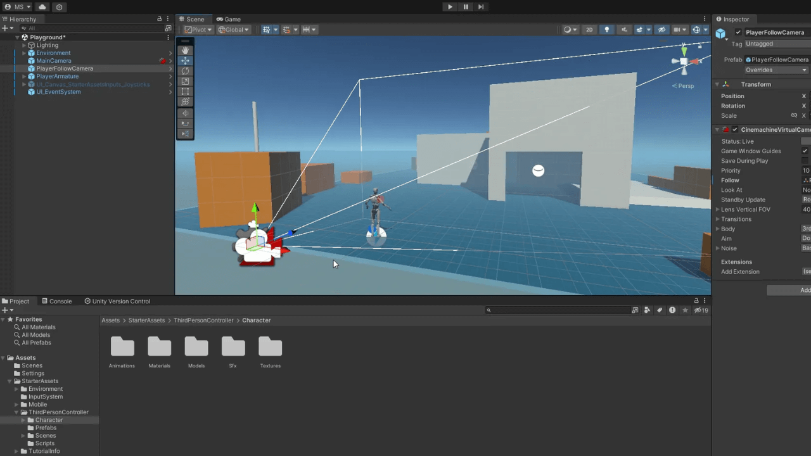
Task: Click the Unity cloud icon in the menu bar
Action: tap(41, 7)
